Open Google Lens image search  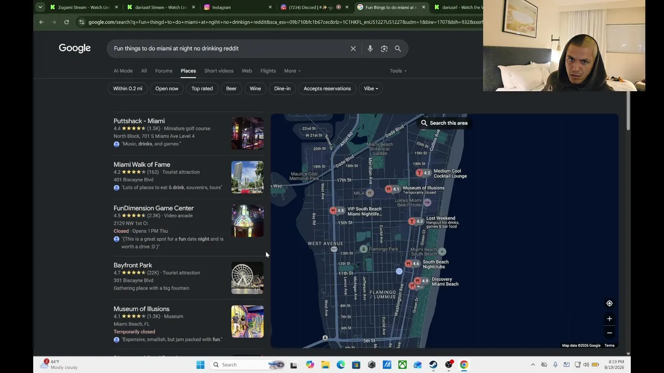(x=384, y=49)
